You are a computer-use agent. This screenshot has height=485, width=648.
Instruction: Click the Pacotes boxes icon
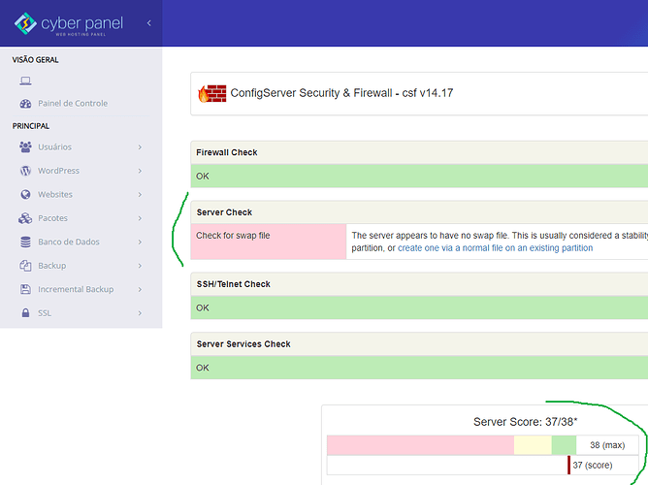point(25,218)
